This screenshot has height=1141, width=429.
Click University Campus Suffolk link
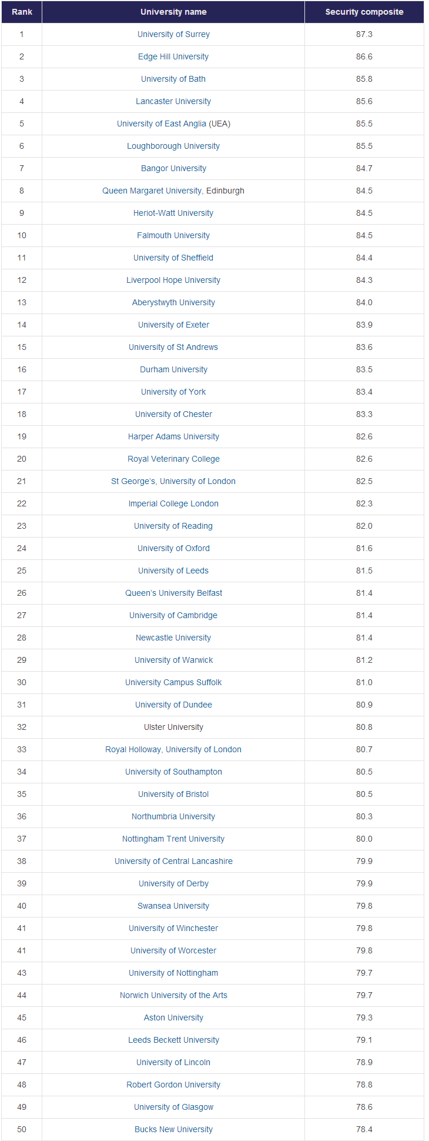(173, 682)
